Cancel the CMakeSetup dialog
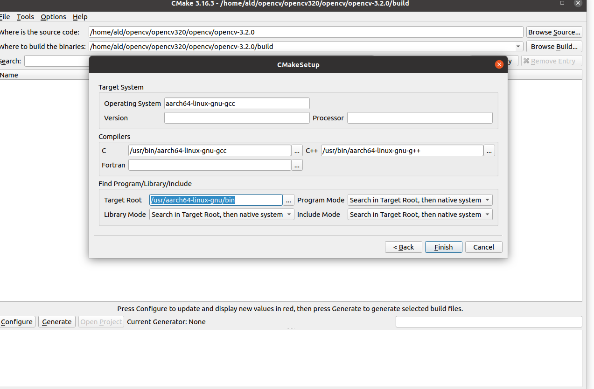Image resolution: width=594 pixels, height=389 pixels. pos(484,247)
